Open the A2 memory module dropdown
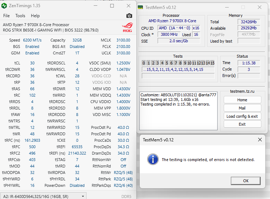This screenshot has height=199, width=270. [83, 196]
